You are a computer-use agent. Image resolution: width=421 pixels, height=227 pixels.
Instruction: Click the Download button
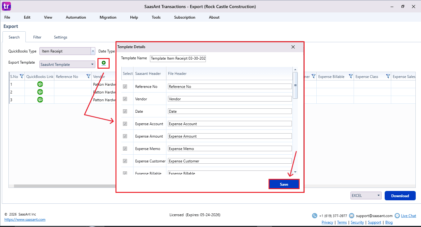click(x=400, y=196)
